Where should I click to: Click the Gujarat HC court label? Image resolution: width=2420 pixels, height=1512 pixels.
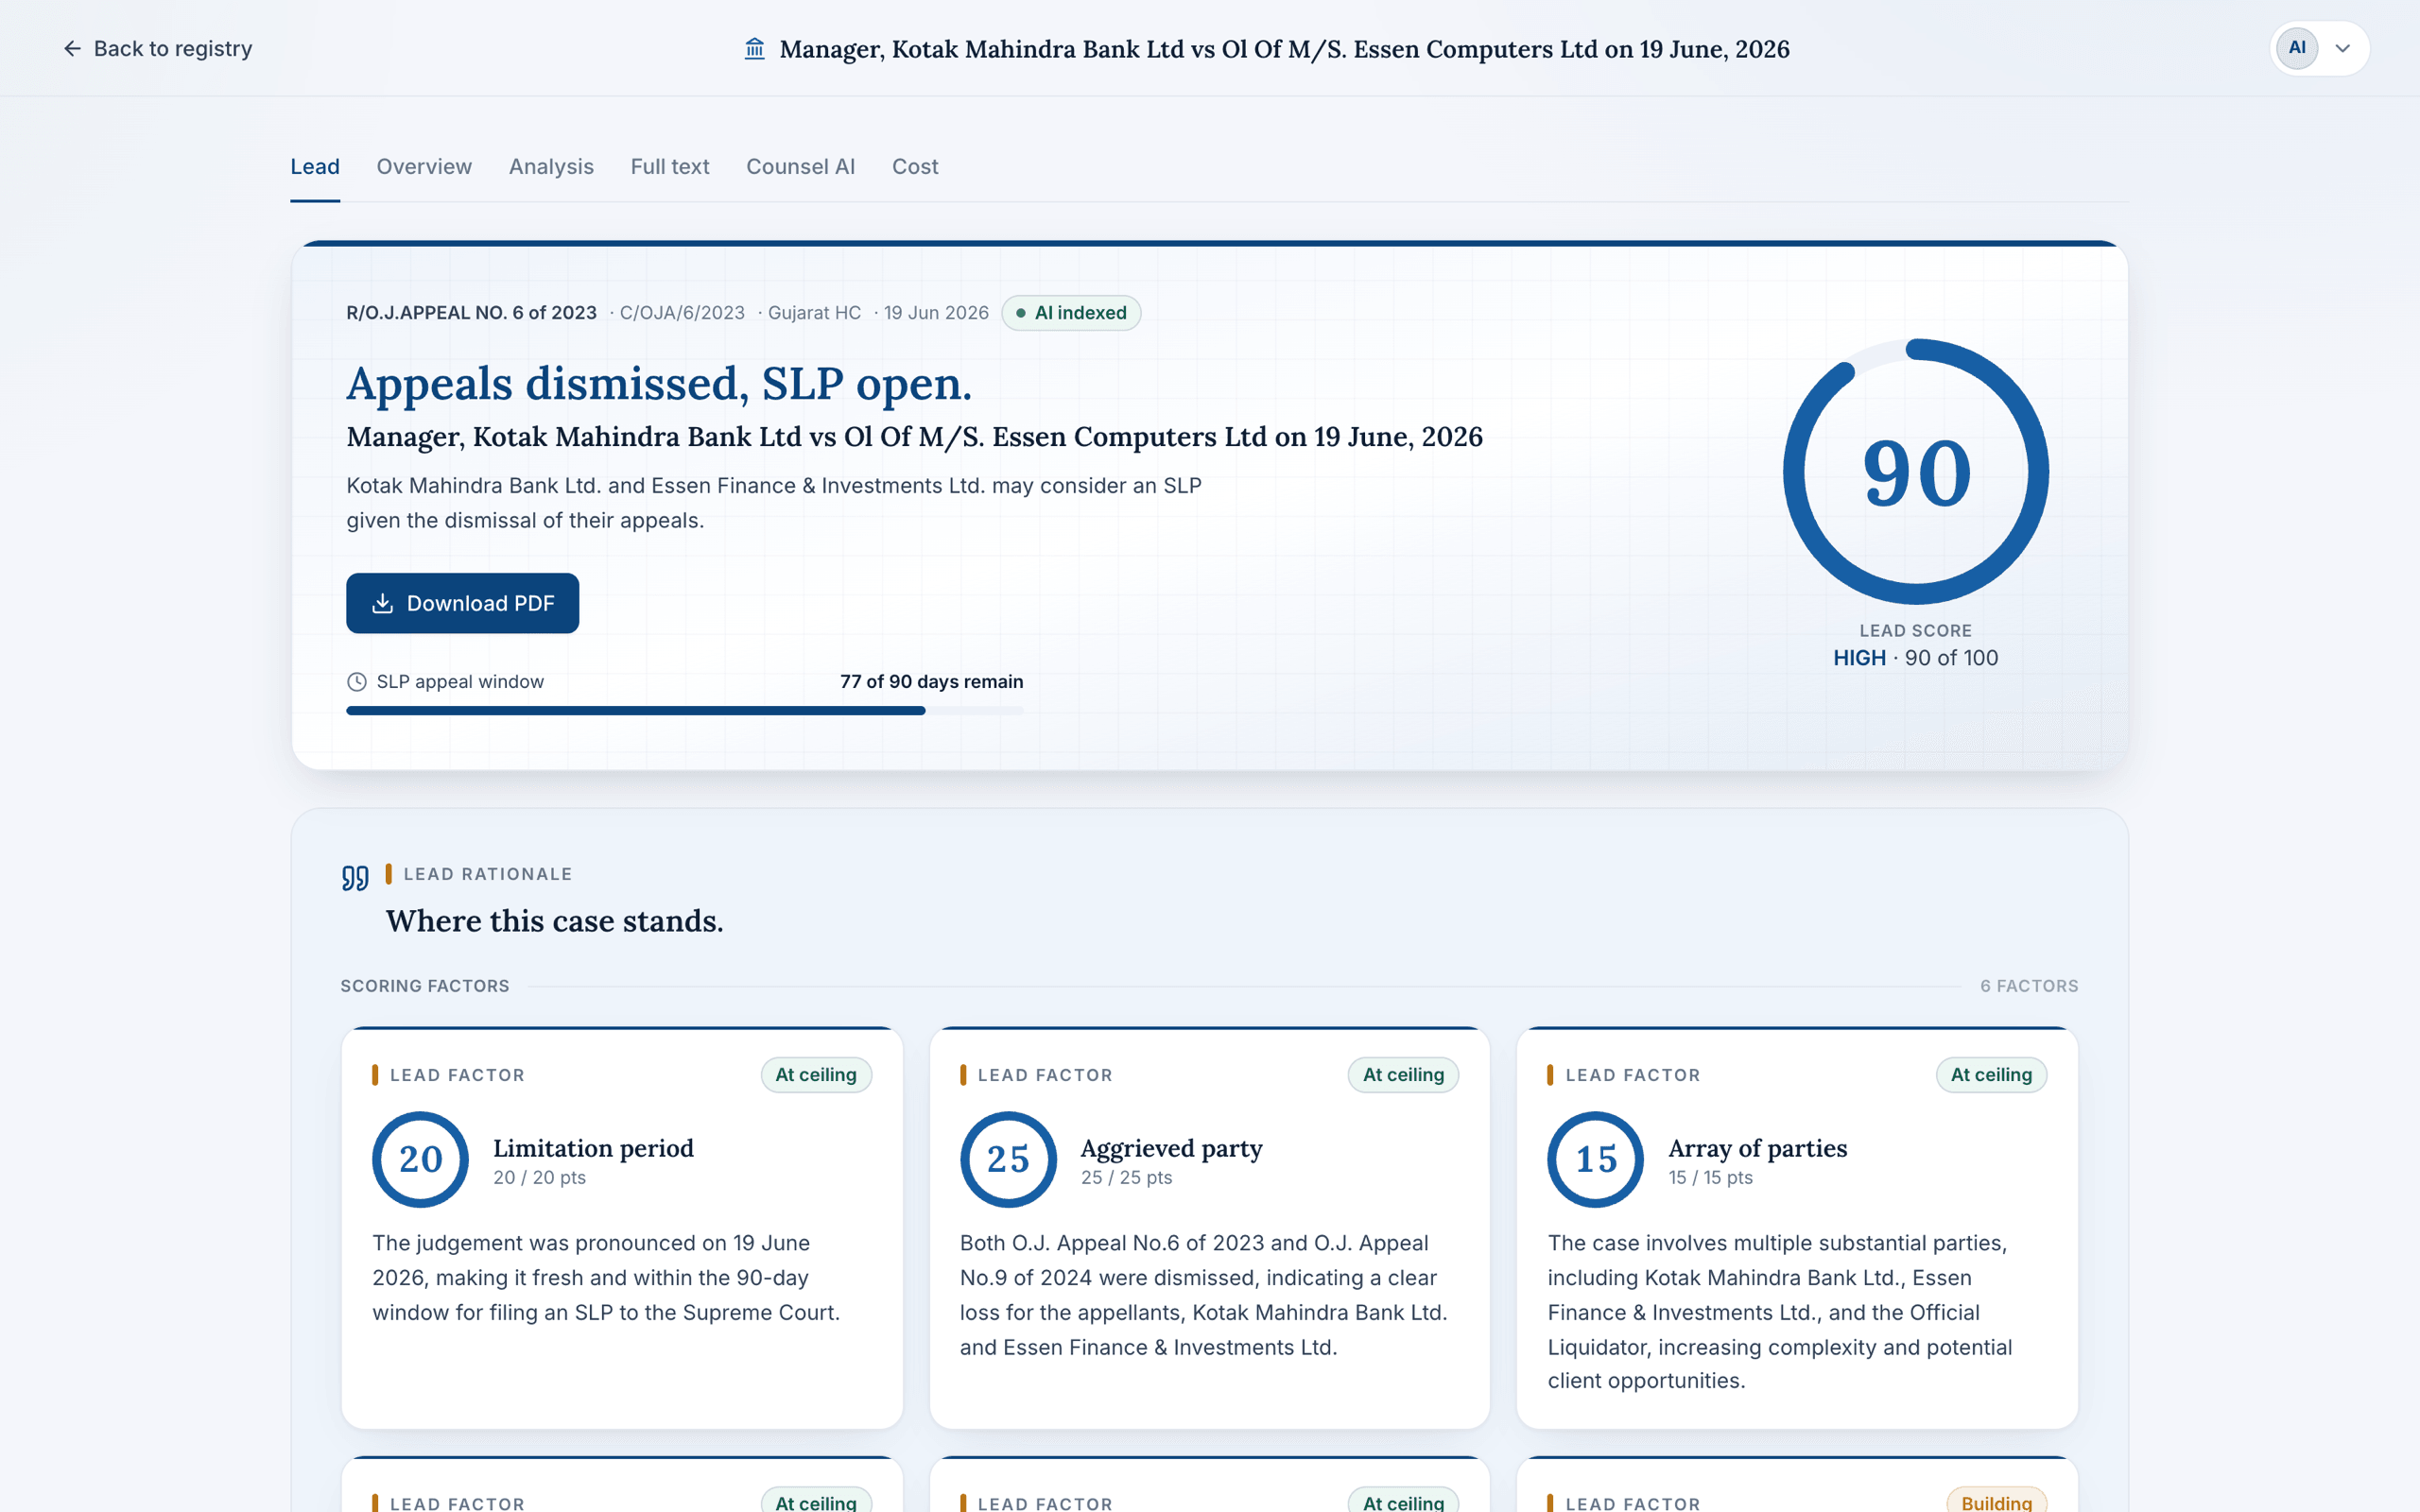(x=814, y=313)
